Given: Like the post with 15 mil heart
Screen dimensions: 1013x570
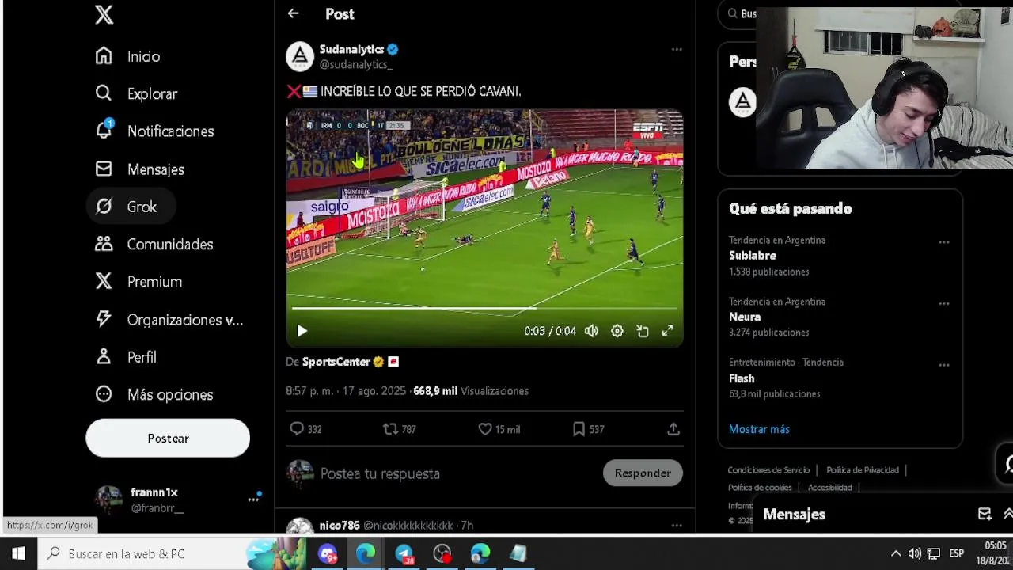Looking at the screenshot, I should pos(485,428).
